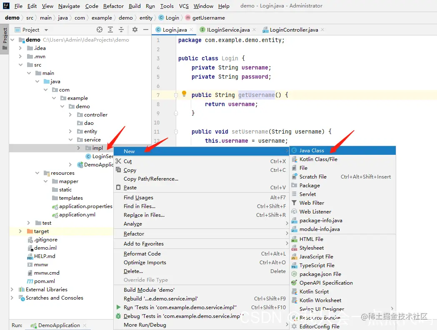Close the Login.java tab

tap(191, 30)
